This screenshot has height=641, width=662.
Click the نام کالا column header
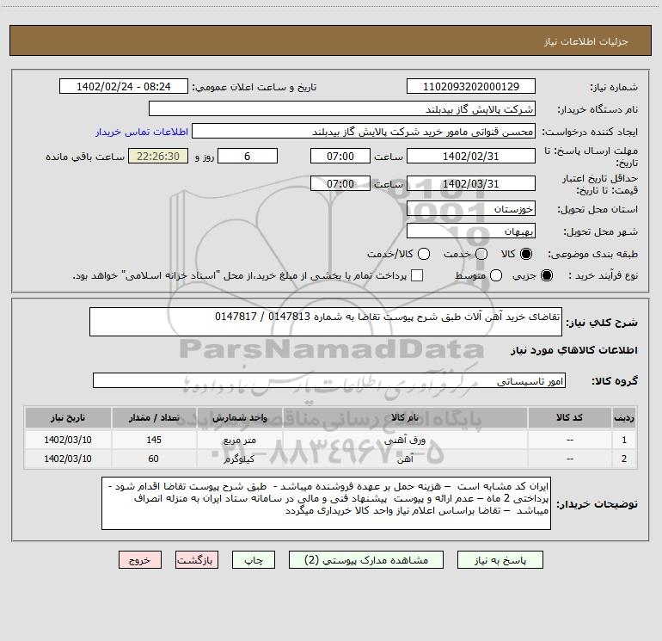coord(405,418)
